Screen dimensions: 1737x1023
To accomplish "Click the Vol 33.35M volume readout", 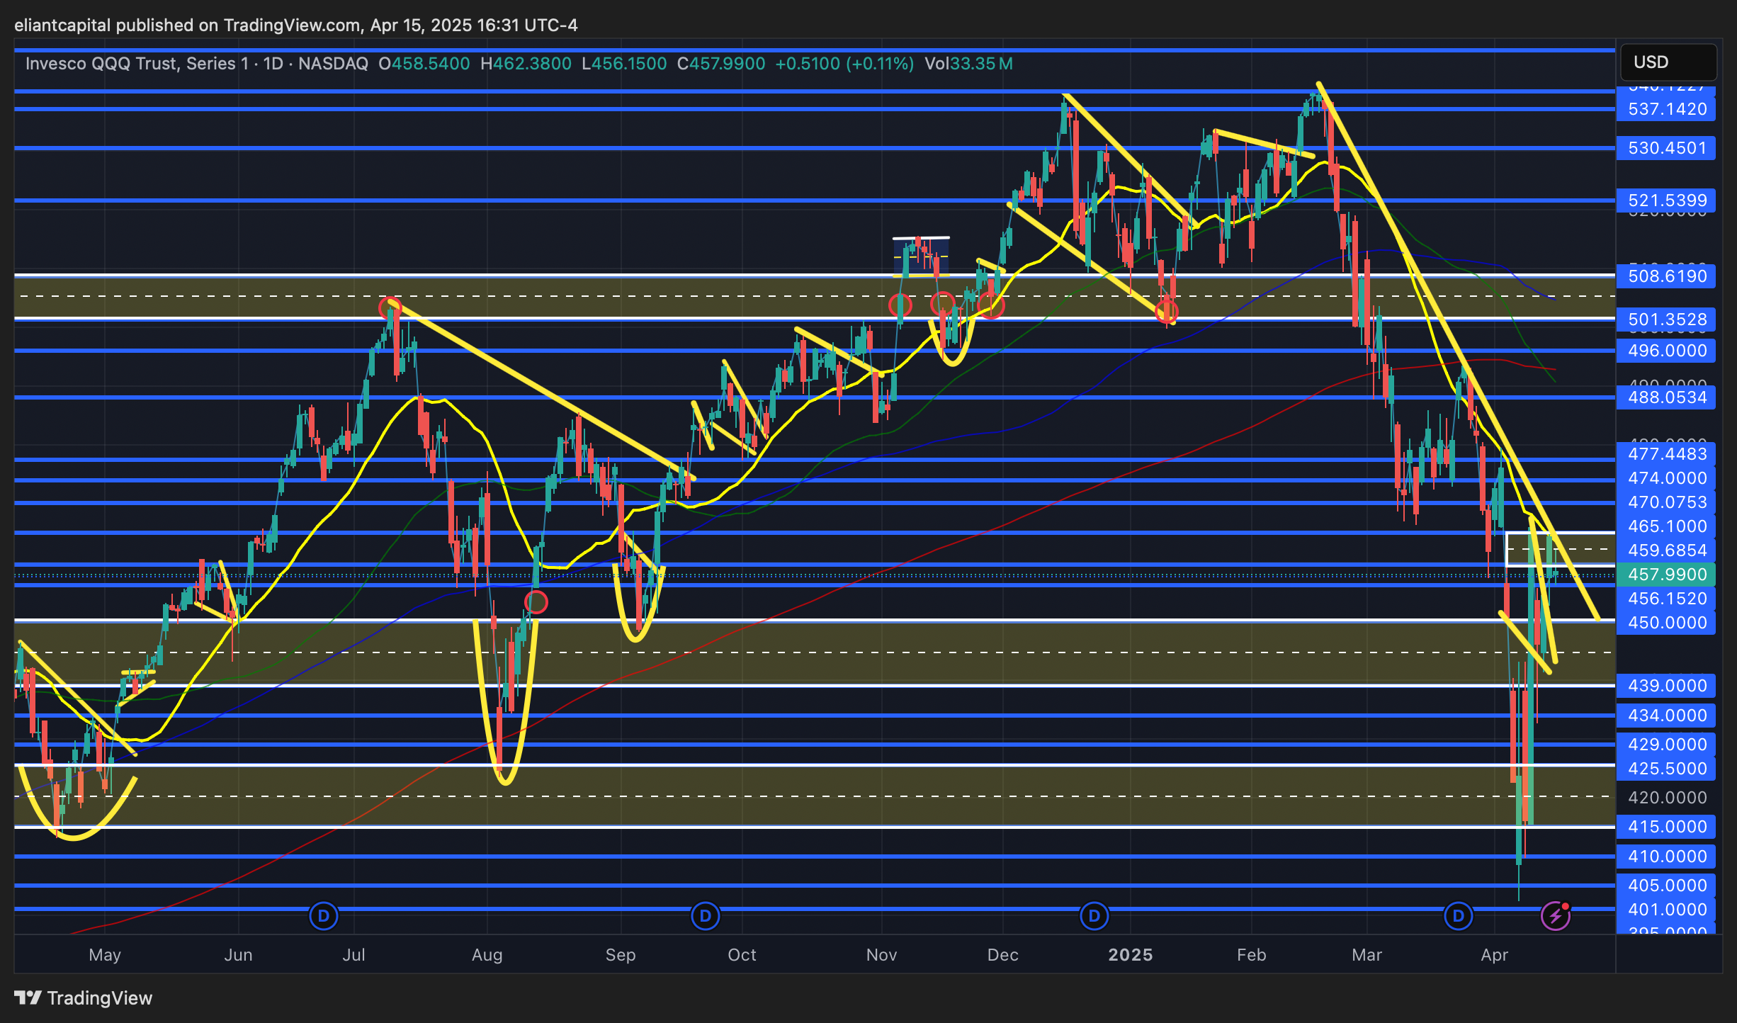I will tap(968, 64).
